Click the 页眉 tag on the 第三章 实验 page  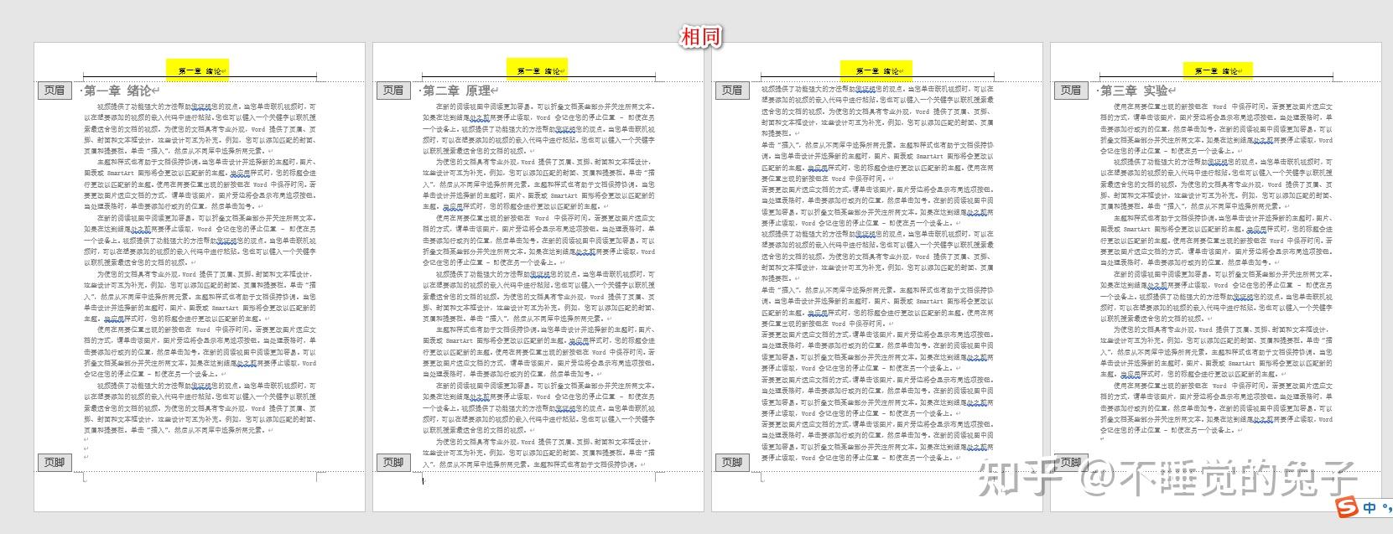[1071, 90]
